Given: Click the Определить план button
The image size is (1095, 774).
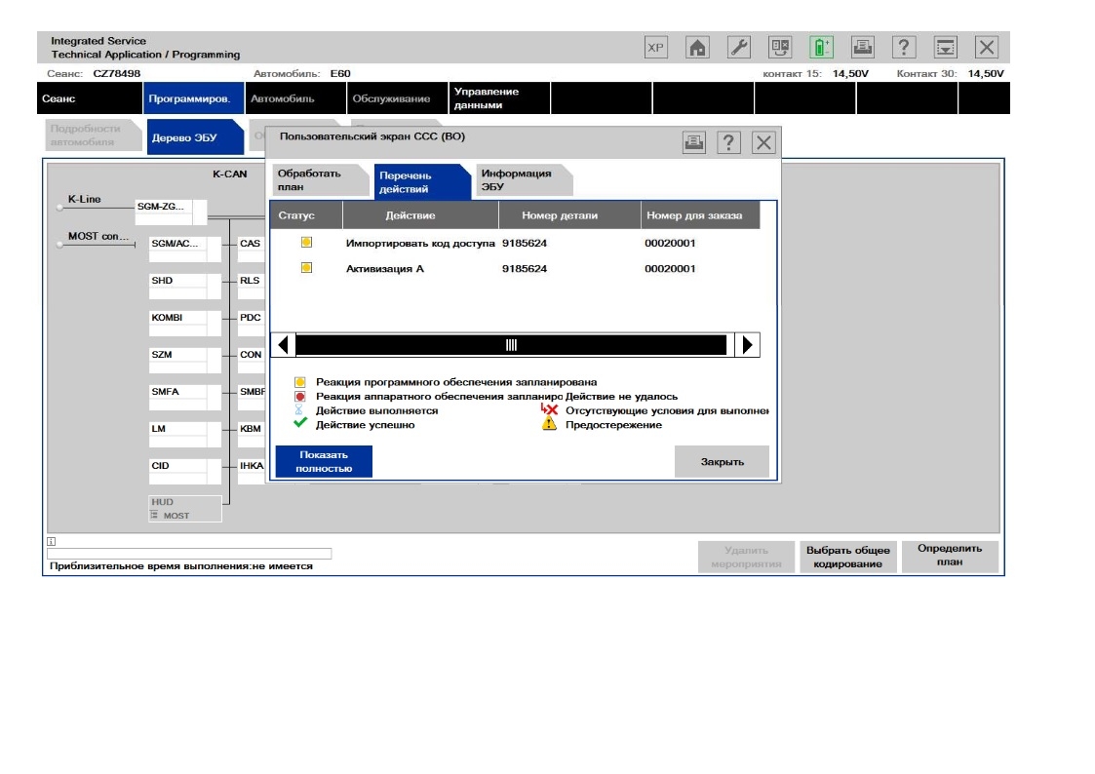Looking at the screenshot, I should (950, 556).
